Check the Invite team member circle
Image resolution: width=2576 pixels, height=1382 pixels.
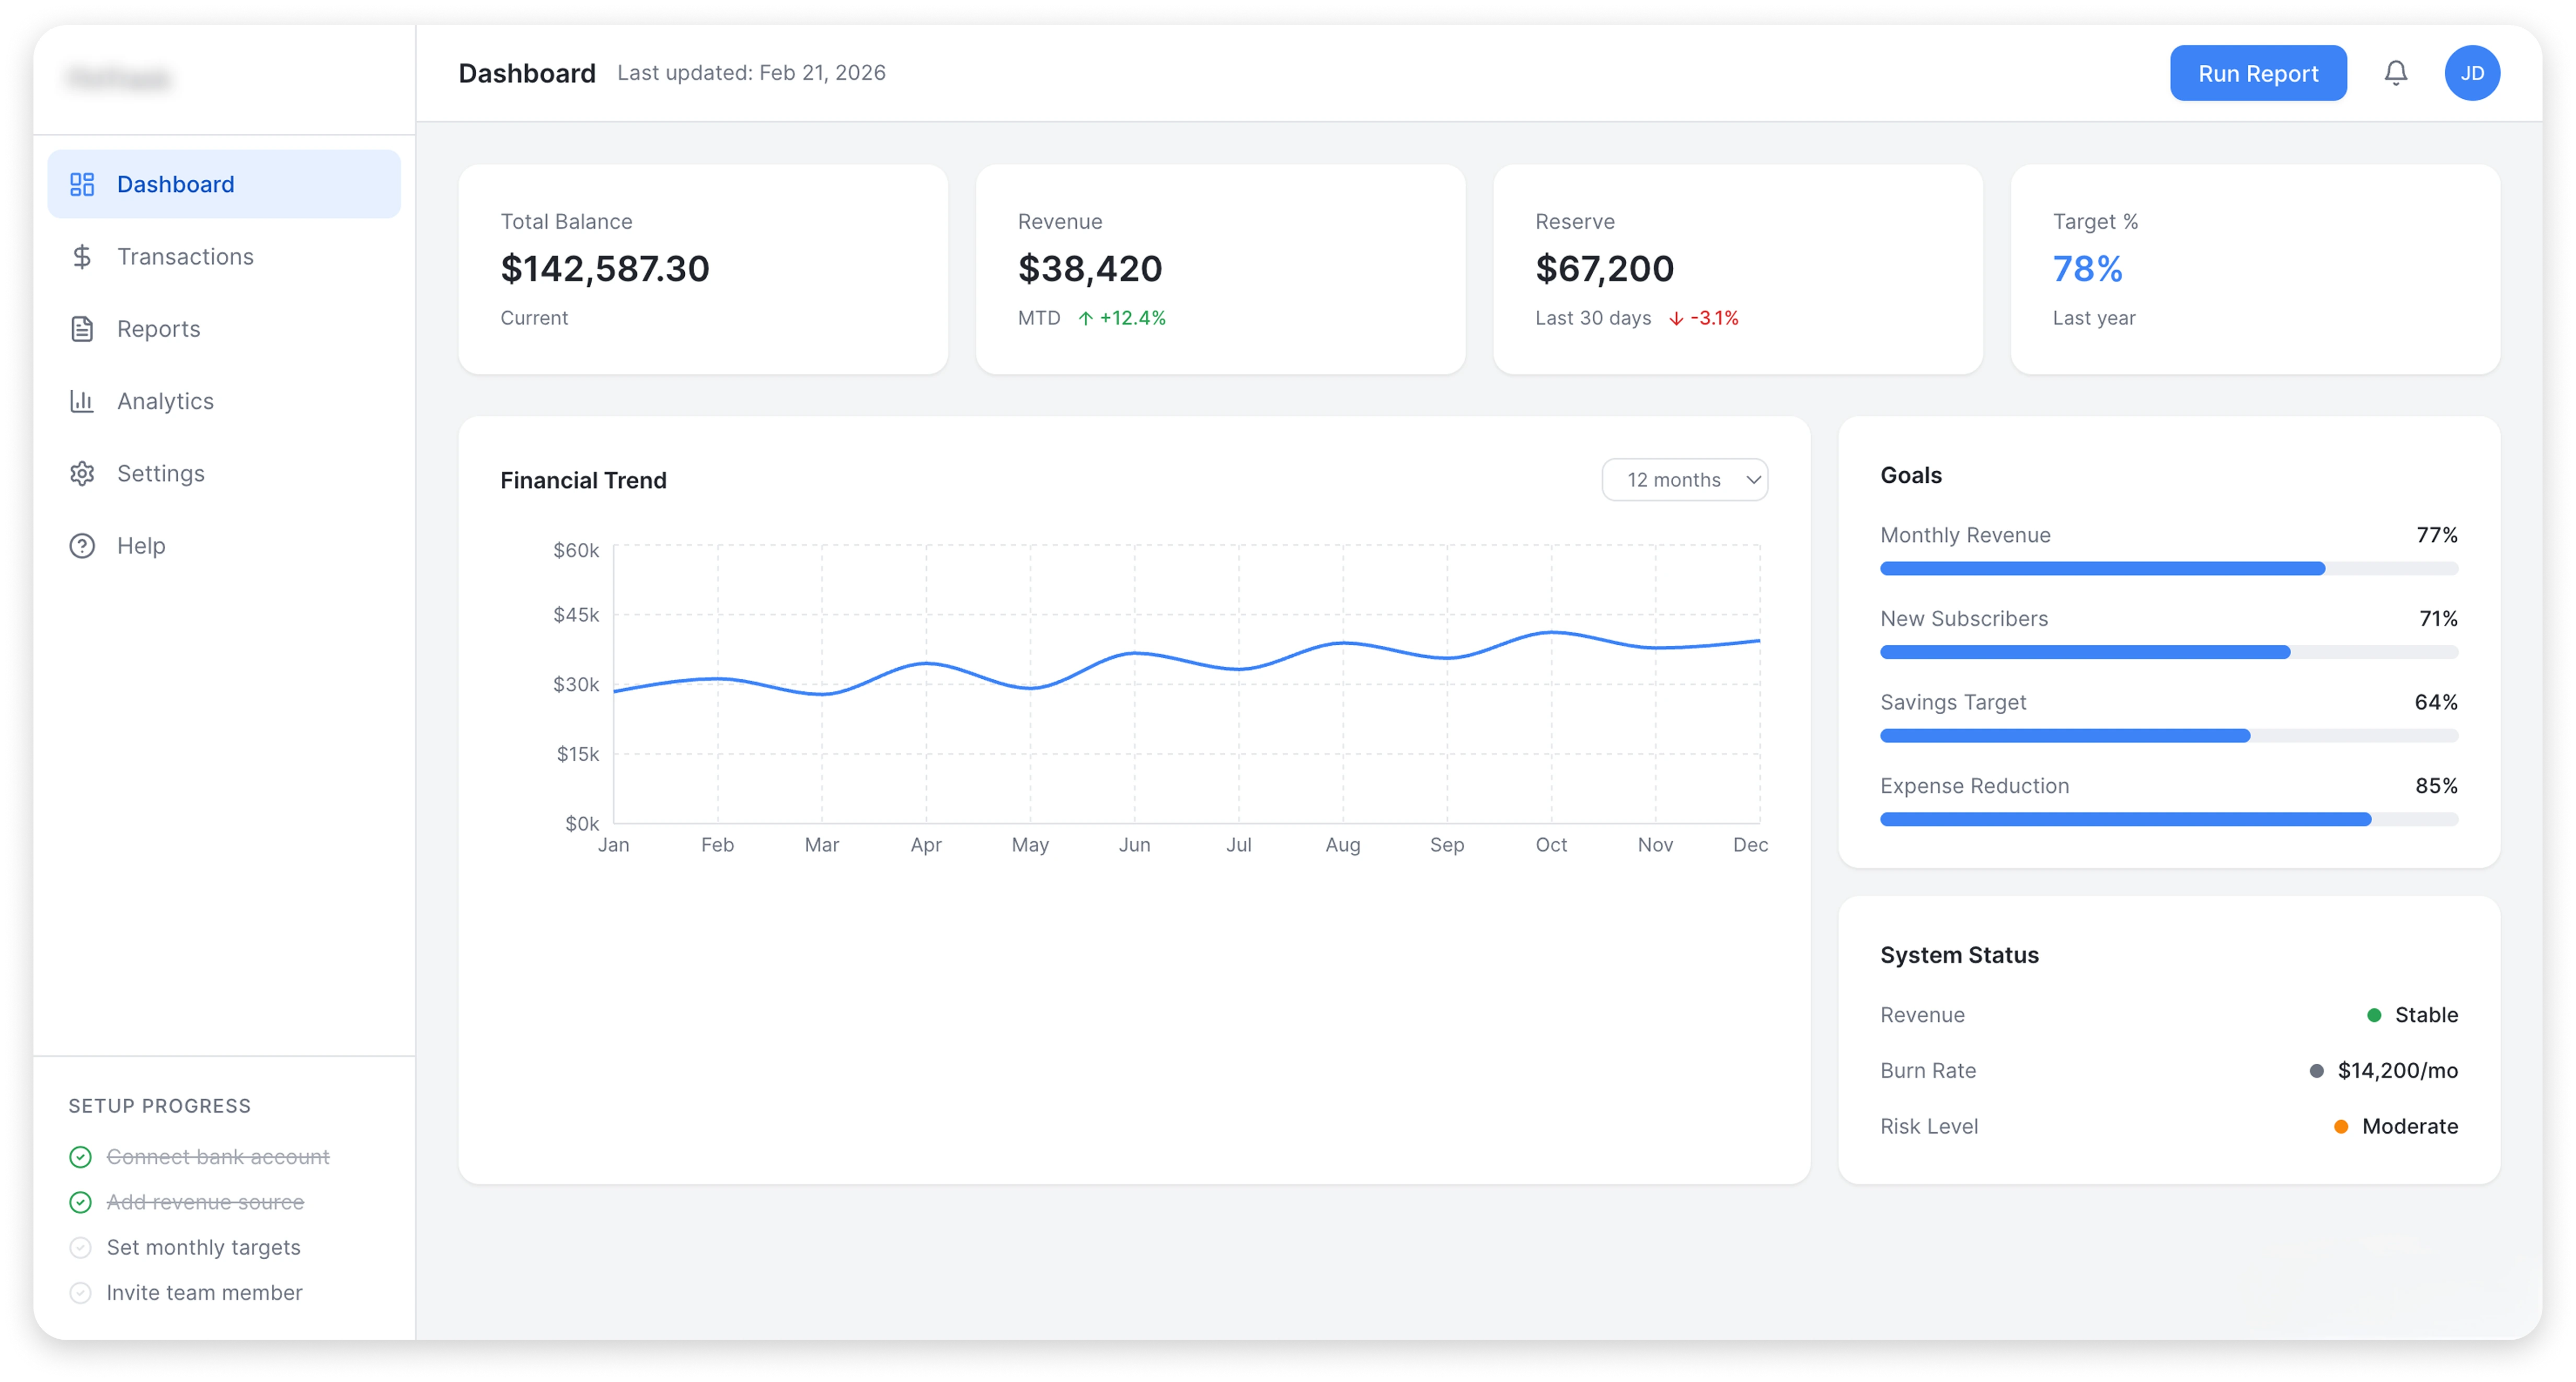pyautogui.click(x=81, y=1293)
